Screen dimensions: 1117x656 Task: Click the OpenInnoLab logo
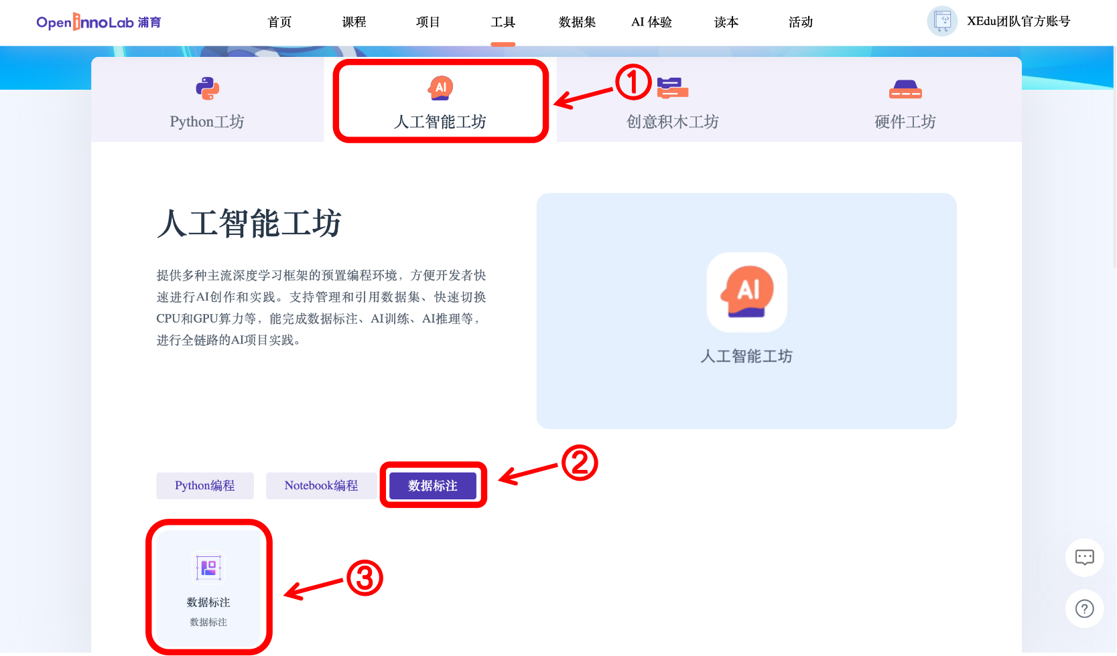[x=98, y=22]
